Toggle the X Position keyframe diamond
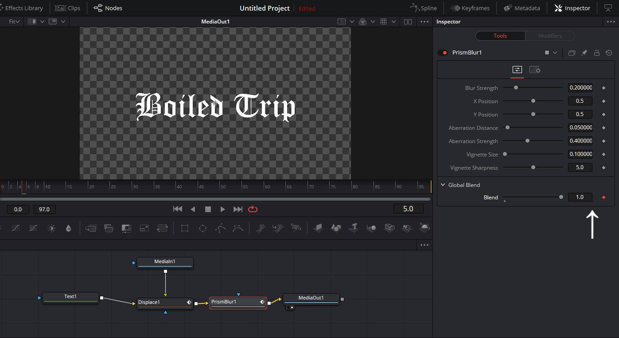619x338 pixels. tap(603, 101)
